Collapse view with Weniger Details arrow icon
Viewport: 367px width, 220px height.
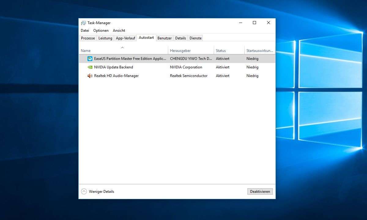point(84,192)
